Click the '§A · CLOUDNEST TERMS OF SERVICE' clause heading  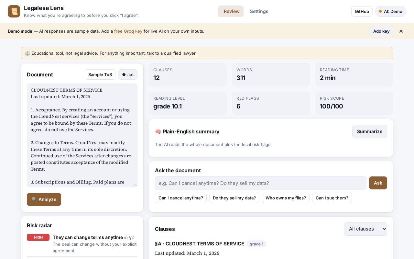point(200,244)
